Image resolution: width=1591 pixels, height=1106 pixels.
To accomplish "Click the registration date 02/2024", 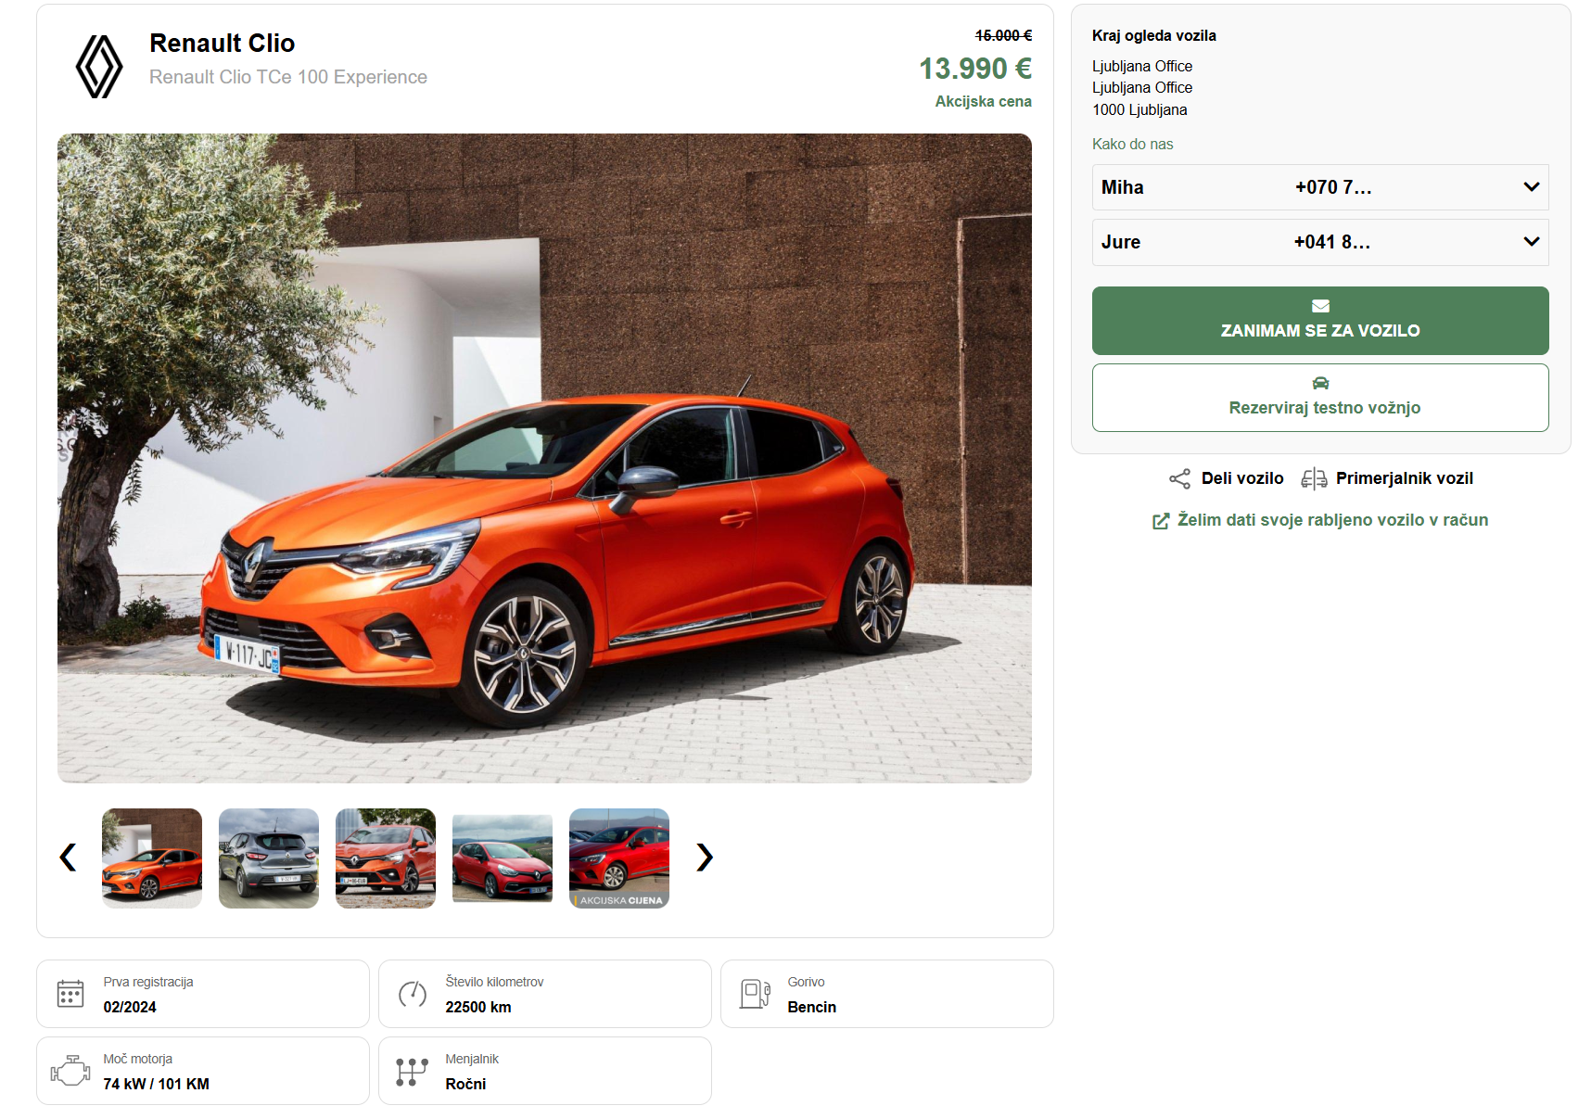I will click(x=130, y=1007).
